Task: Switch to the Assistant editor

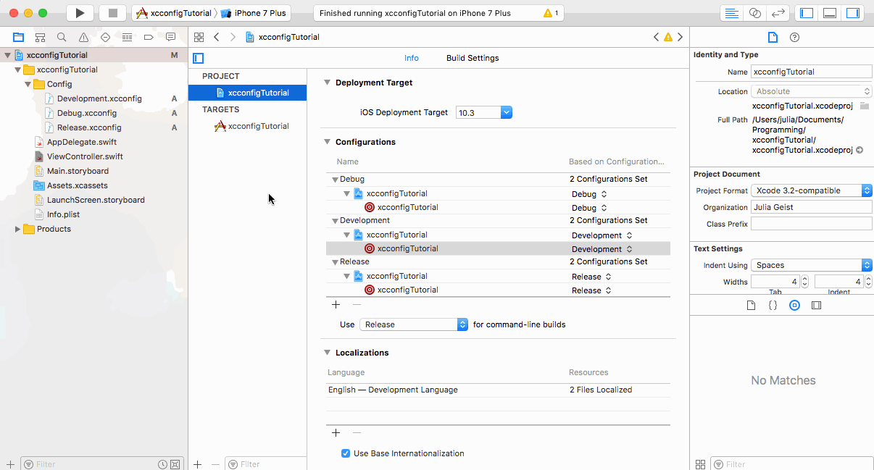Action: (x=754, y=13)
